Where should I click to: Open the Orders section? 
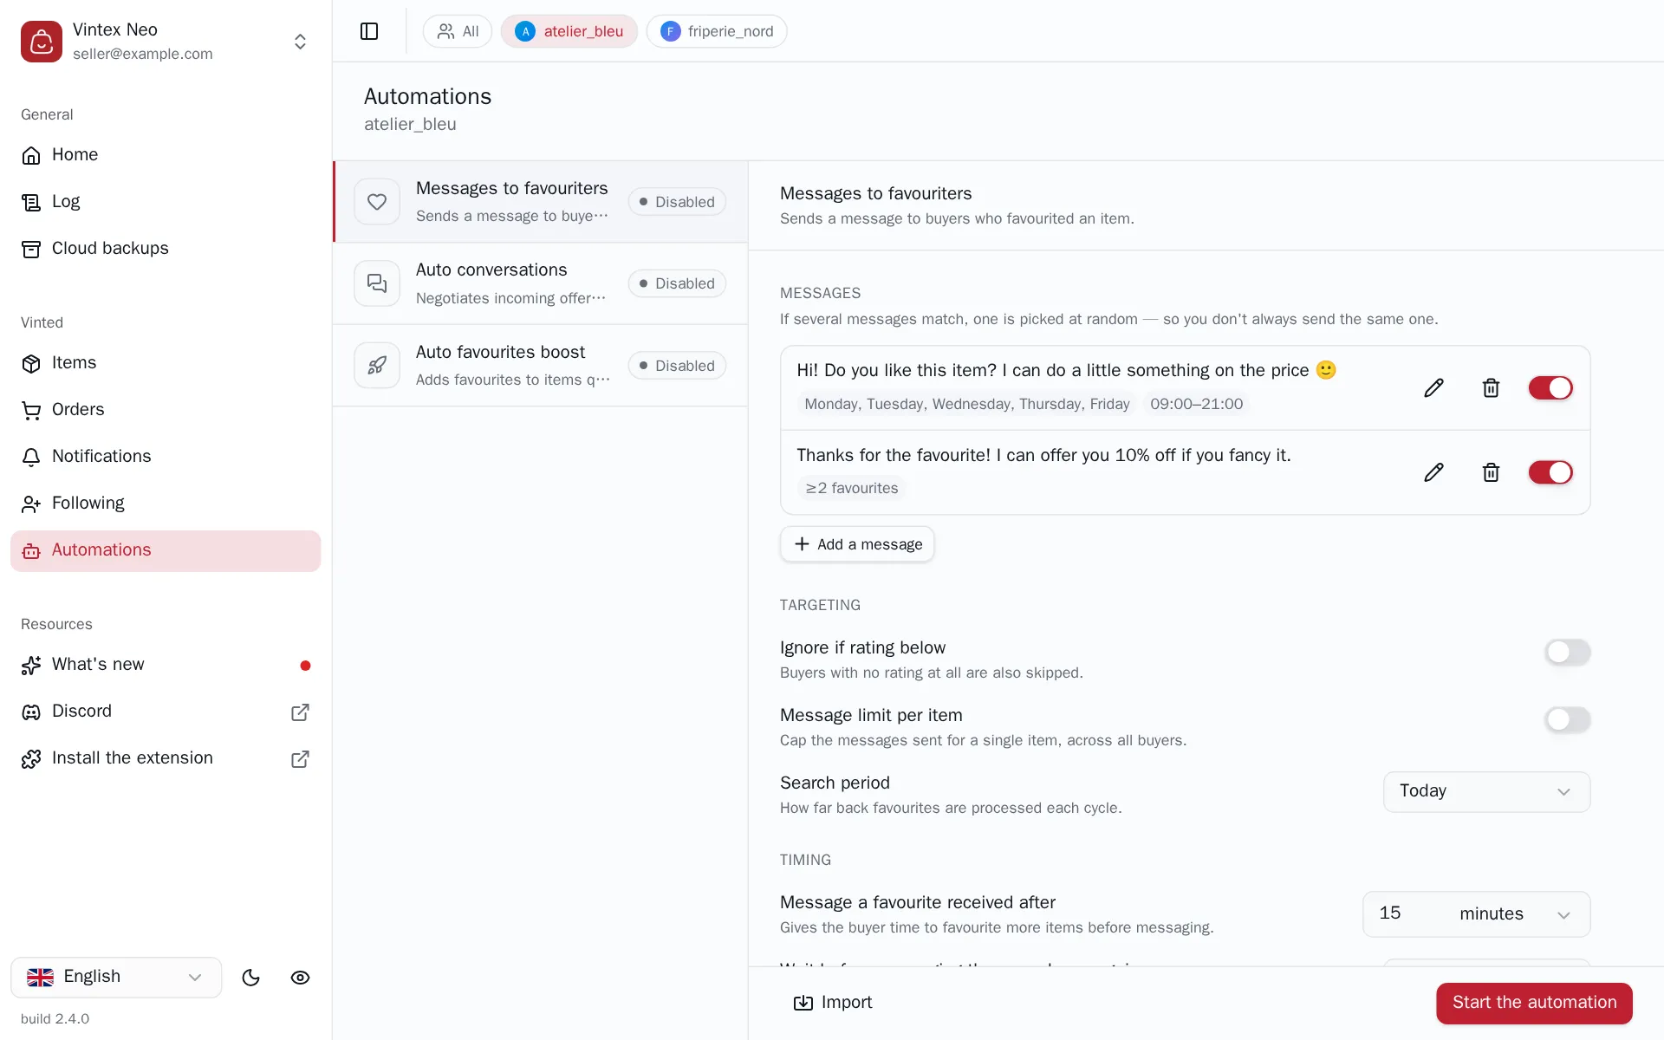pos(166,410)
